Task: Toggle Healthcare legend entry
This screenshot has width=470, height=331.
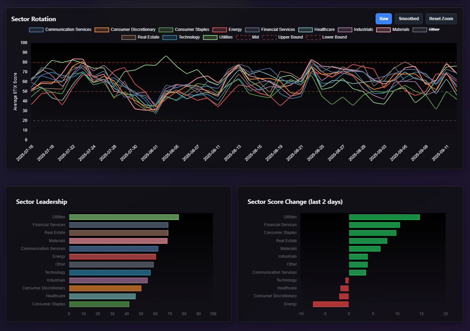Action: click(316, 30)
